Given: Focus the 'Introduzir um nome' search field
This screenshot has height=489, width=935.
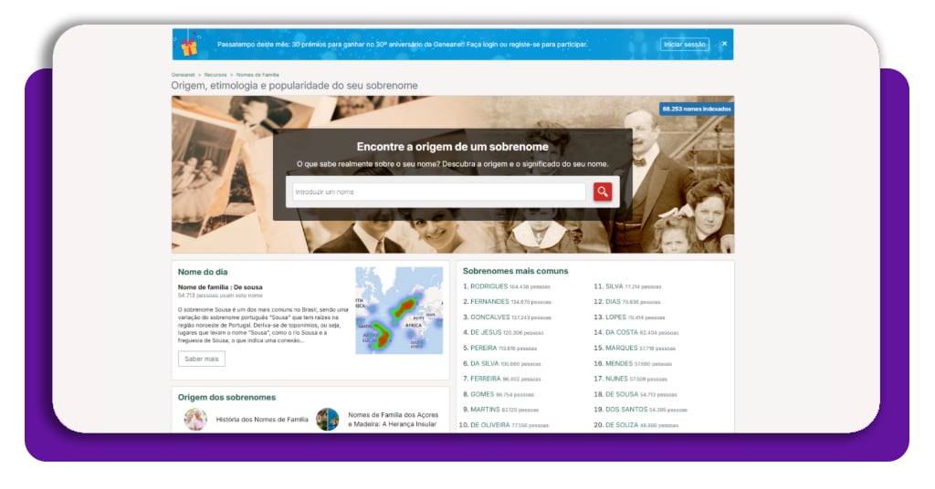Looking at the screenshot, I should point(439,192).
